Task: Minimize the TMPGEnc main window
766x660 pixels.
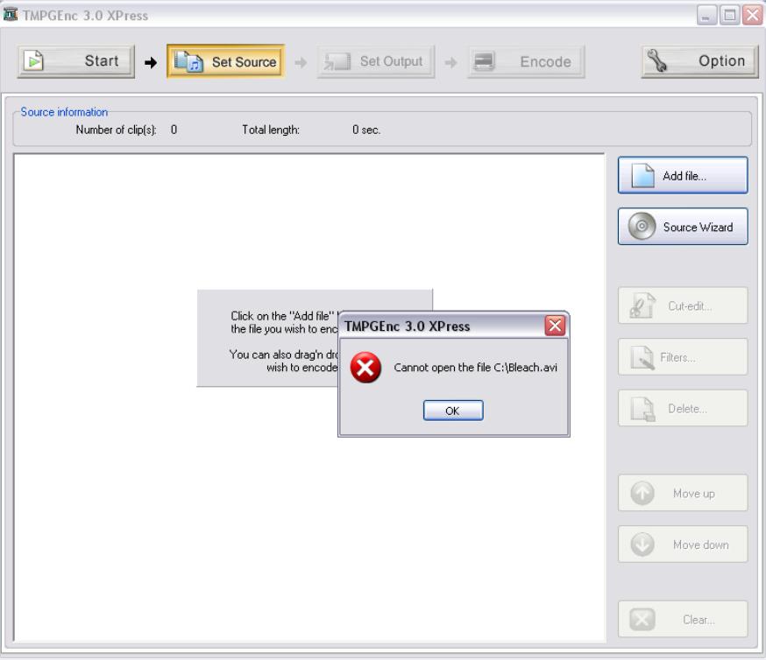Action: (706, 15)
